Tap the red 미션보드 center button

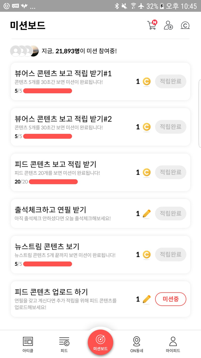point(100,342)
